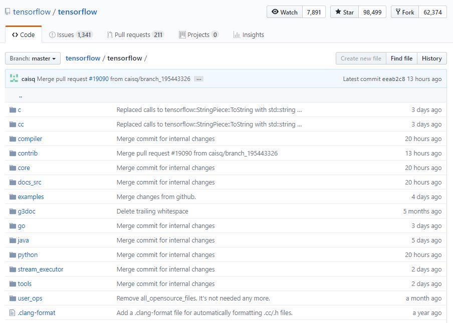Image resolution: width=453 pixels, height=323 pixels.
Task: Open the g3doc folder link
Action: point(27,211)
